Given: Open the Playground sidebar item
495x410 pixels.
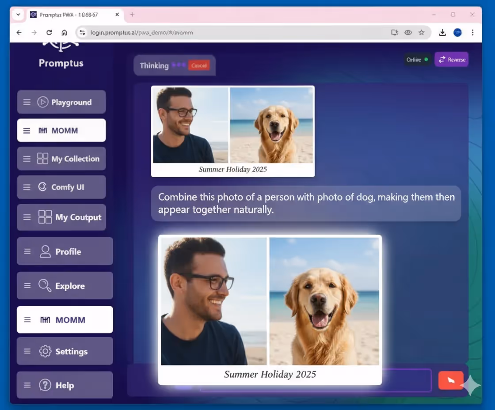Looking at the screenshot, I should pyautogui.click(x=61, y=102).
